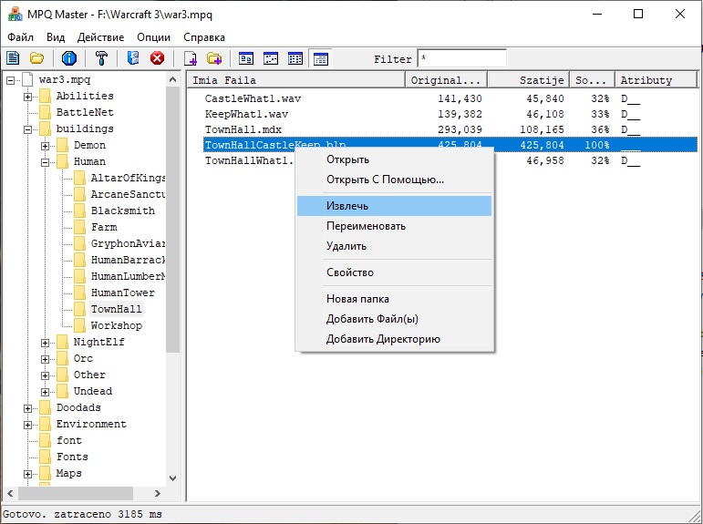Expand the NightElf folder

click(x=45, y=343)
